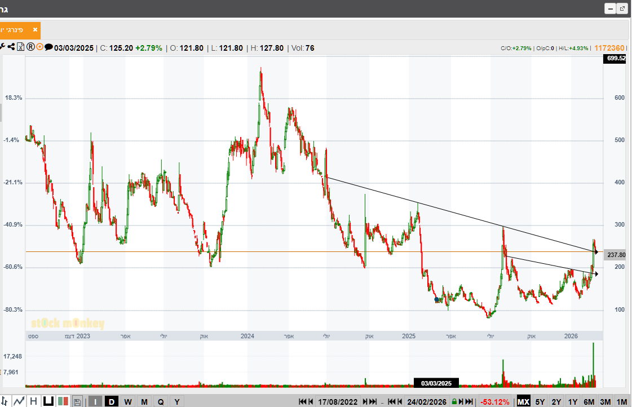Pop out the chart window
Image resolution: width=632 pixels, height=407 pixels.
(x=622, y=8)
